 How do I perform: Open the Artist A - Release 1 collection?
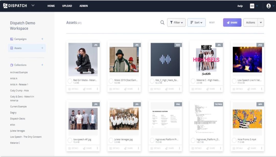pyautogui.click(x=19, y=85)
